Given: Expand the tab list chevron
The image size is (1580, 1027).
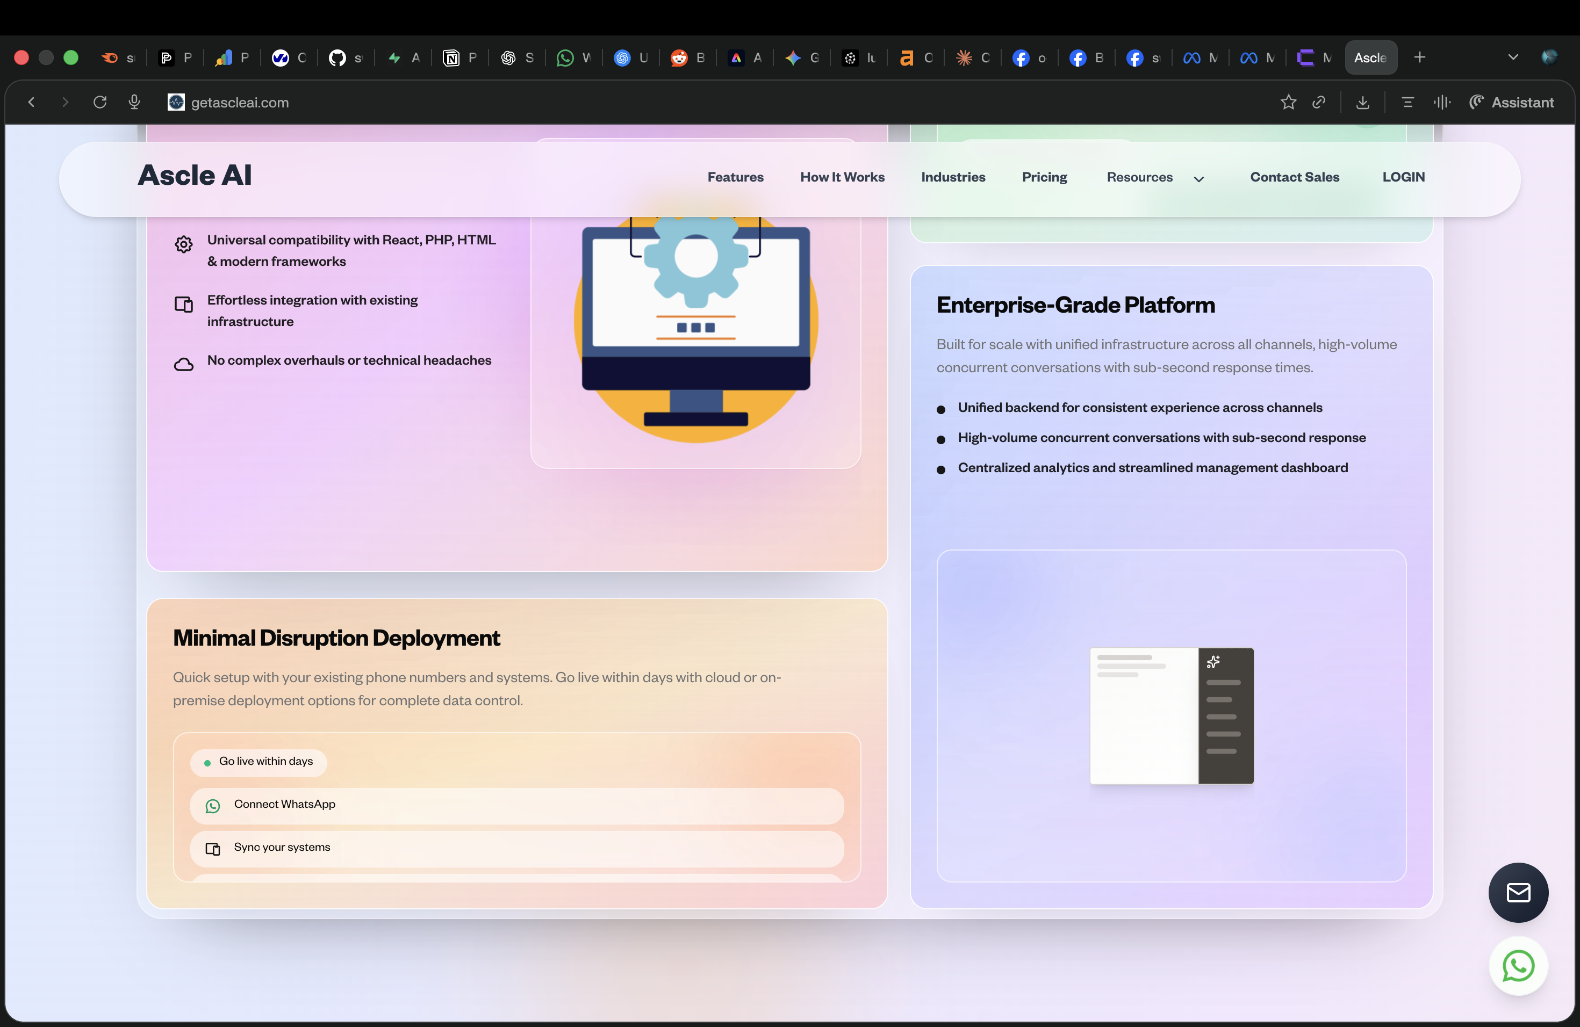Looking at the screenshot, I should pos(1513,57).
